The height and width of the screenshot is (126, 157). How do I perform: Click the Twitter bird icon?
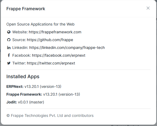(x=9, y=63)
